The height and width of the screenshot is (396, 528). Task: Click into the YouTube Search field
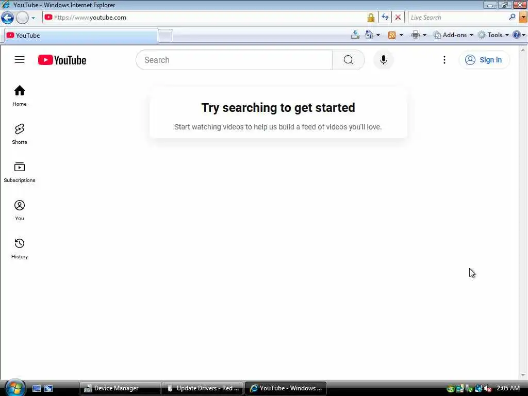(234, 60)
